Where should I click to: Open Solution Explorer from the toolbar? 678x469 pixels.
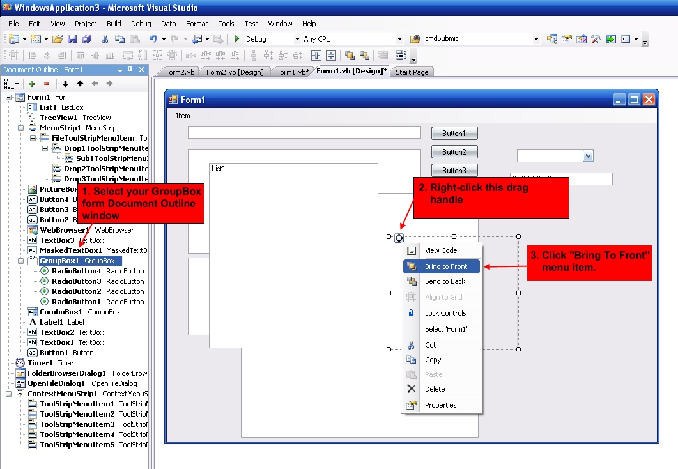[551, 39]
